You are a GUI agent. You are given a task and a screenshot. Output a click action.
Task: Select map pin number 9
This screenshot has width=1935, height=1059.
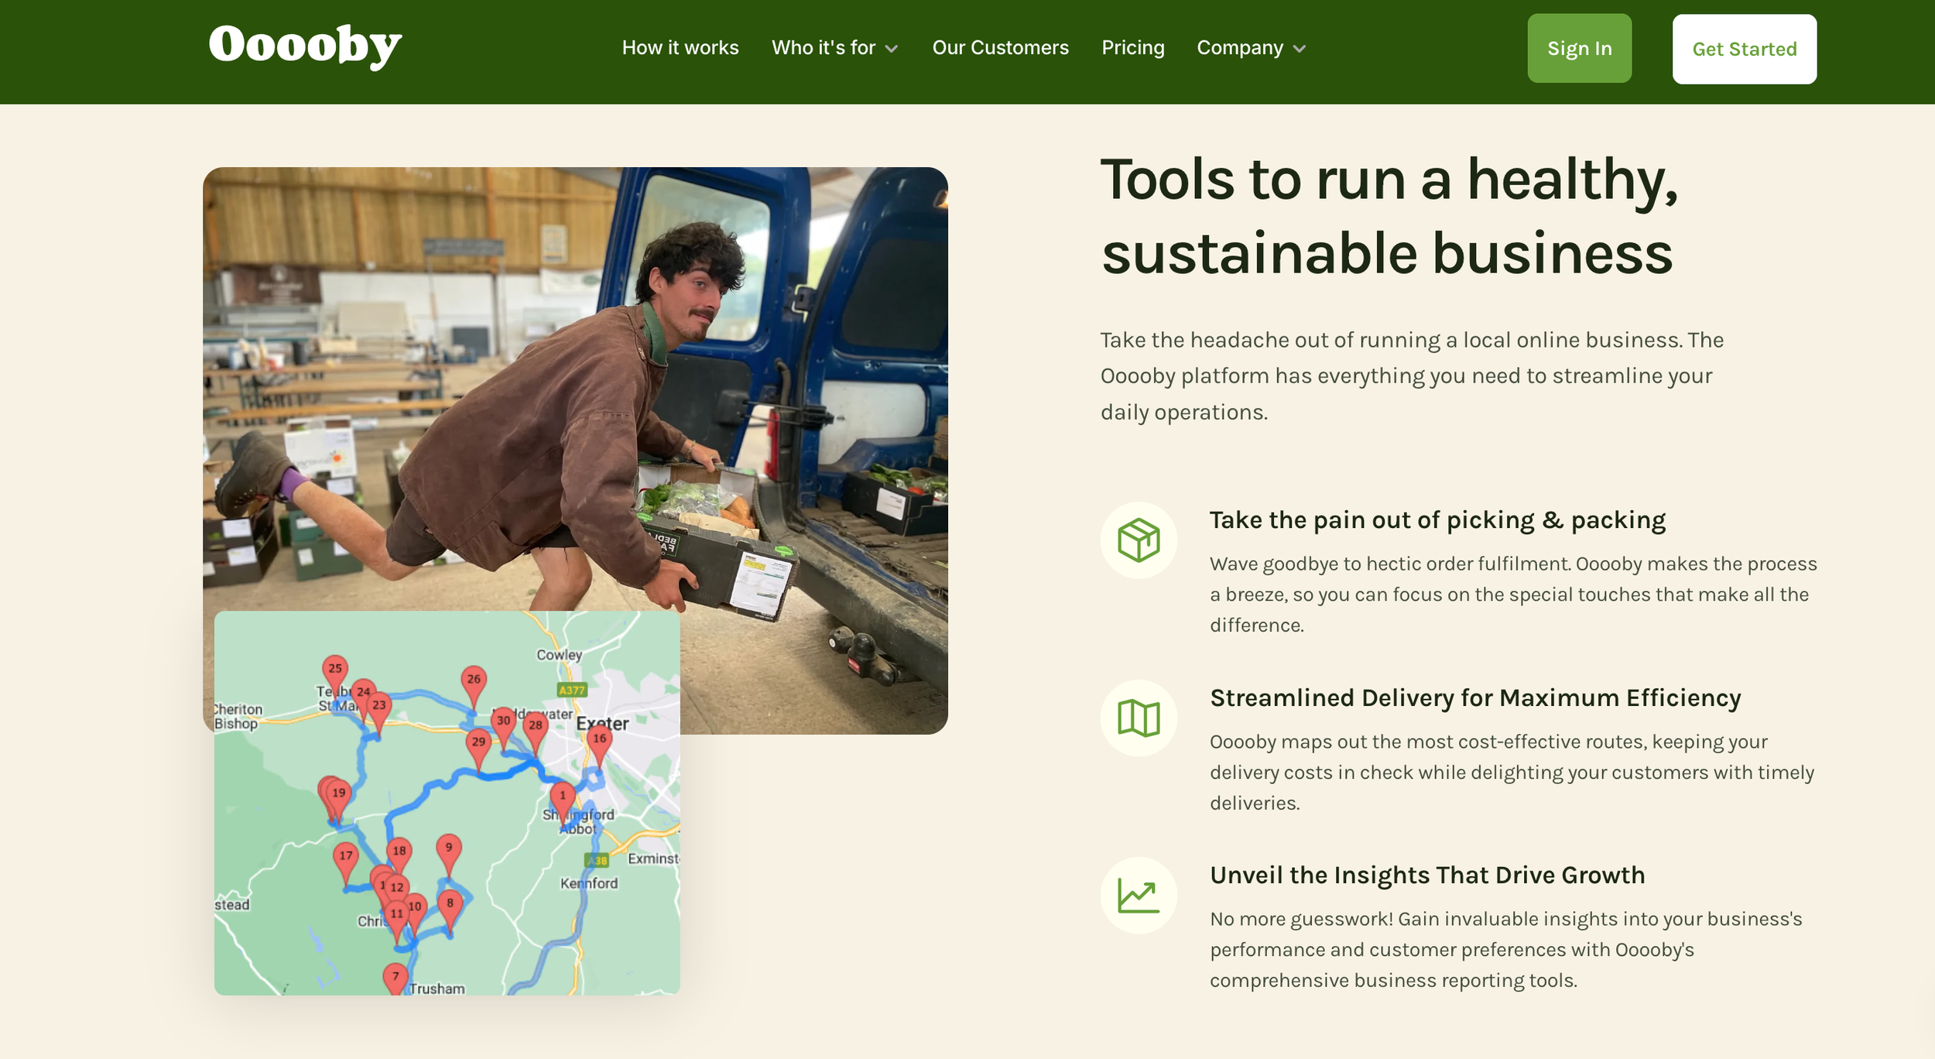coord(449,848)
